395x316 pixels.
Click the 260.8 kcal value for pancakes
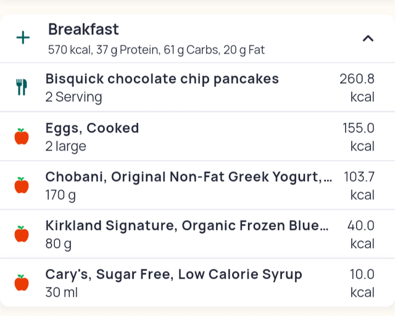357,88
